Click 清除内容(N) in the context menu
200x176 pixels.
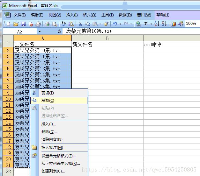(x=52, y=139)
